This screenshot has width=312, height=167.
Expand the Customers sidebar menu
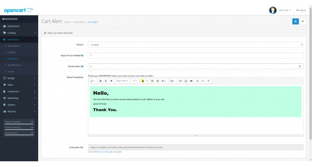[x=19, y=91]
